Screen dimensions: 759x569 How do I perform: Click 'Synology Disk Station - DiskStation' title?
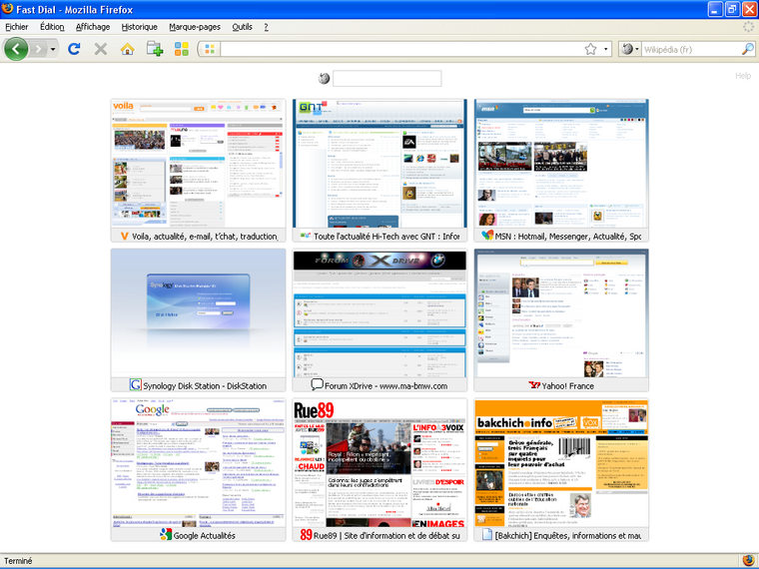pyautogui.click(x=205, y=386)
